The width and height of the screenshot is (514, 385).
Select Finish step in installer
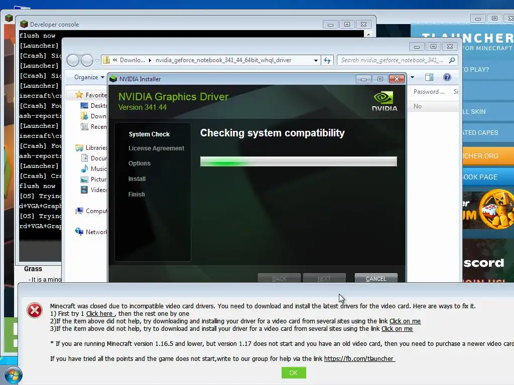(x=137, y=195)
